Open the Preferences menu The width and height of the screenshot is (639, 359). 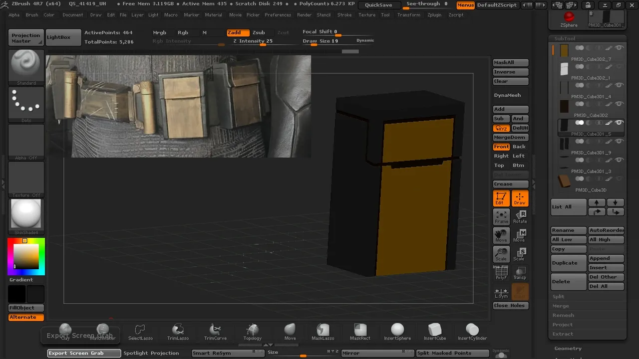pos(278,15)
